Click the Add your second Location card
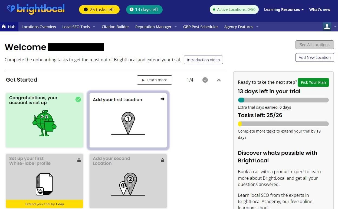338x209 pixels. 128,181
